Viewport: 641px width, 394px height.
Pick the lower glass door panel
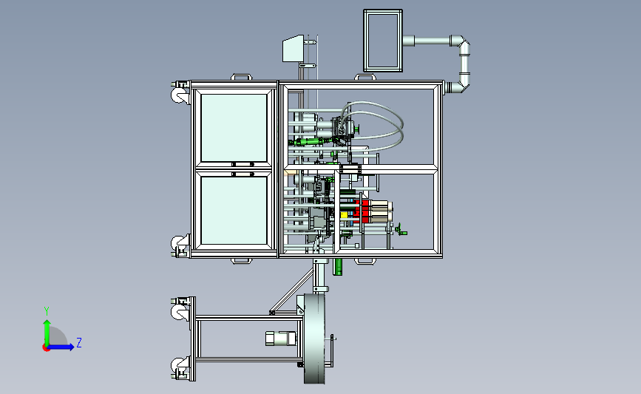tap(234, 211)
